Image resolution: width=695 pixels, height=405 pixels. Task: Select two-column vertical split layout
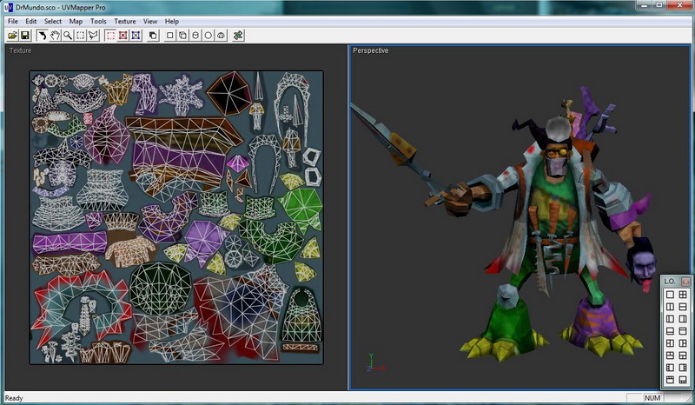pyautogui.click(x=670, y=307)
